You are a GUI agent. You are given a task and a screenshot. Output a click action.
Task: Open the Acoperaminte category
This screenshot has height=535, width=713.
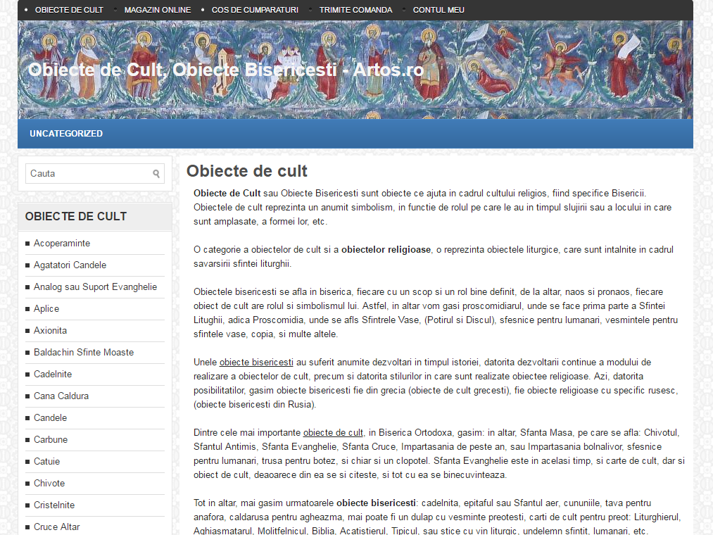point(62,244)
